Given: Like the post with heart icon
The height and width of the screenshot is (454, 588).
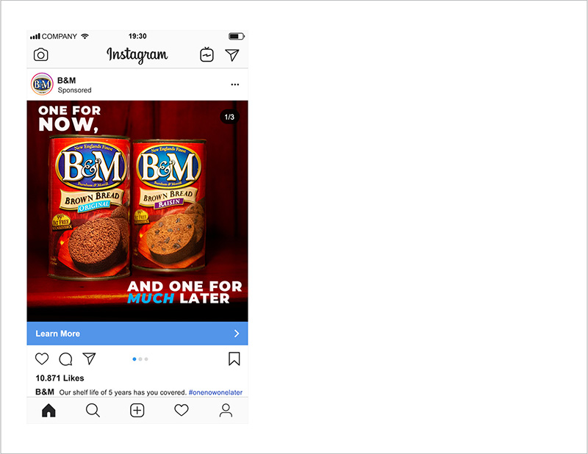Looking at the screenshot, I should (42, 358).
